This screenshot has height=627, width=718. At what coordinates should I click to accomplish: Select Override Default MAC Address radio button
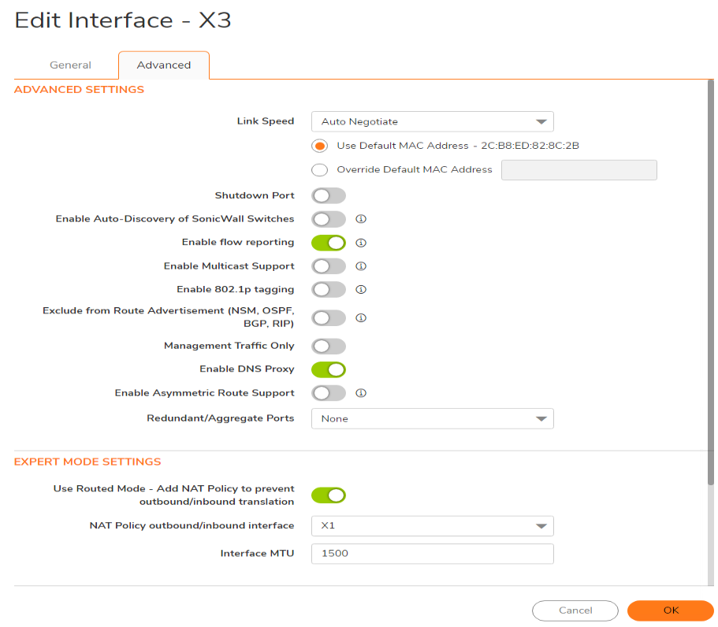(320, 169)
